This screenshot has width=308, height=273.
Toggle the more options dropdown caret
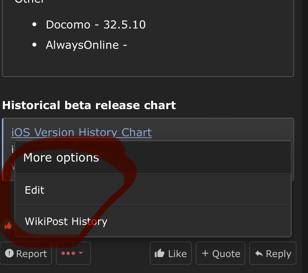(x=81, y=253)
